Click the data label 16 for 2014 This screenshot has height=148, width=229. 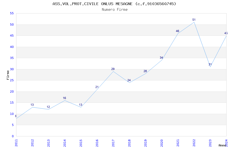tap(64, 98)
